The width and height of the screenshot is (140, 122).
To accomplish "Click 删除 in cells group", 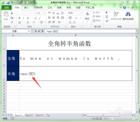I will [x=97, y=16].
